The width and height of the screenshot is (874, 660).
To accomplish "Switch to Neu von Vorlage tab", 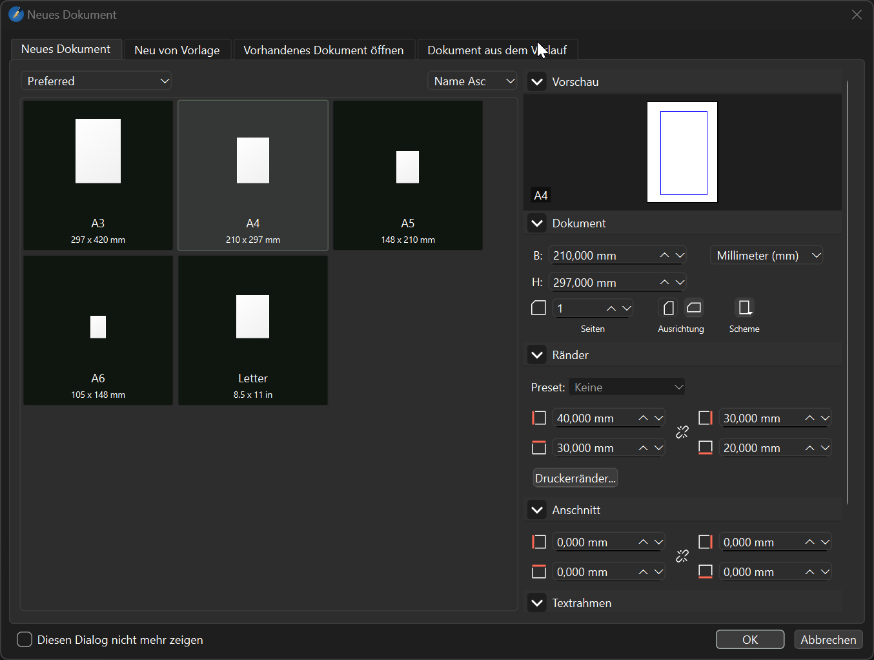I will click(x=177, y=50).
